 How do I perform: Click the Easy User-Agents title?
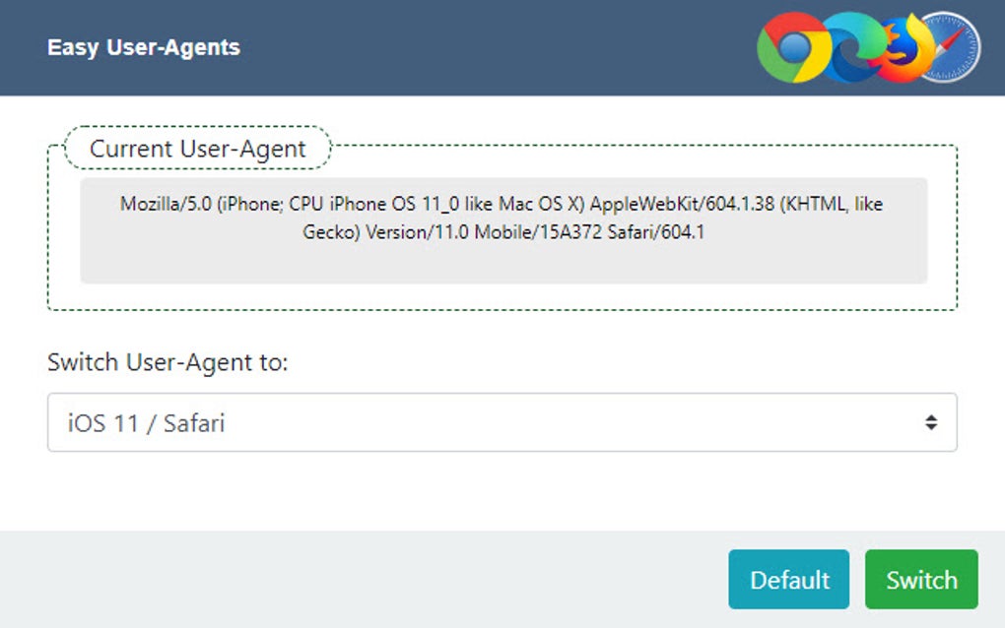144,47
